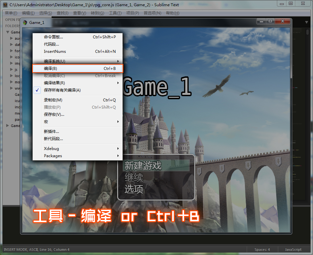Expand the collapsed Game root folder in sidebar

[8, 126]
